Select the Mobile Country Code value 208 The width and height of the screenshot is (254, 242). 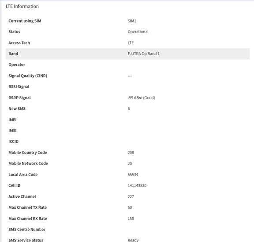131,153
